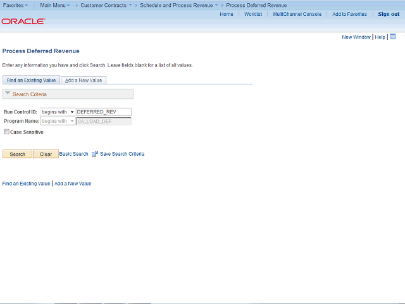Go to Home
The width and height of the screenshot is (405, 304).
pyautogui.click(x=227, y=14)
